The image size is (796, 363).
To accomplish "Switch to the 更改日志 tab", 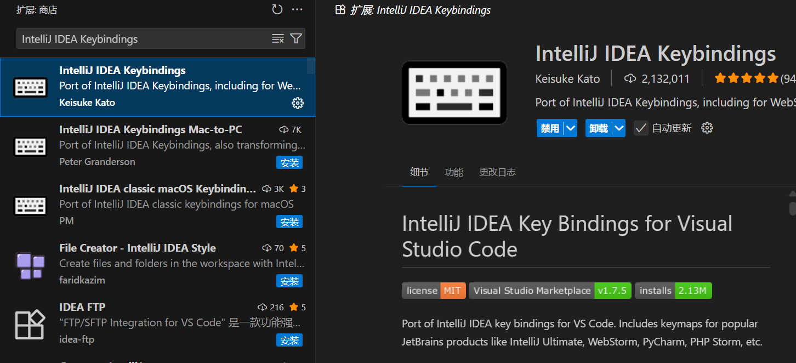I will click(497, 172).
